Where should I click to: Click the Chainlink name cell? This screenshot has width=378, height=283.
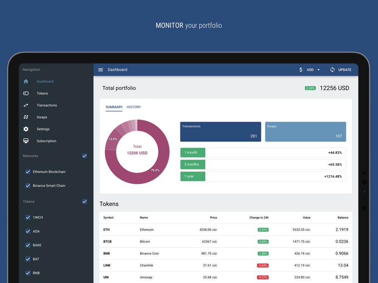point(147,265)
